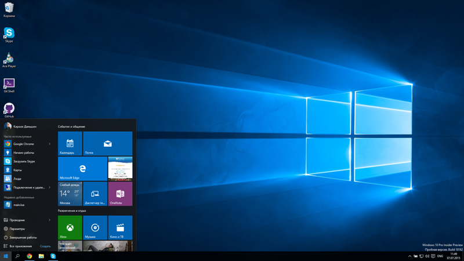Launch the OneNote tile

tap(120, 194)
